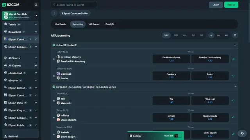The height and width of the screenshot is (140, 250).
Task: Select the ESport Counter-Strike breadcrumb chip
Action: [x=75, y=14]
